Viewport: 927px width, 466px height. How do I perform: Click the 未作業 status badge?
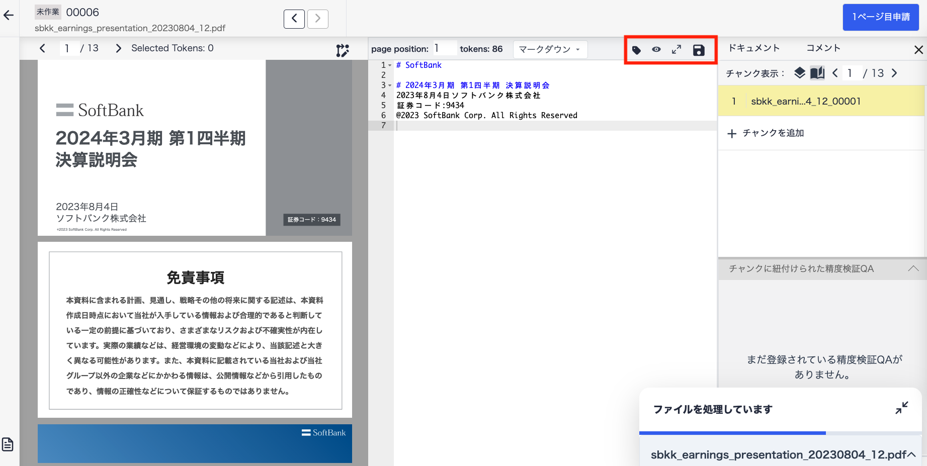(x=48, y=12)
